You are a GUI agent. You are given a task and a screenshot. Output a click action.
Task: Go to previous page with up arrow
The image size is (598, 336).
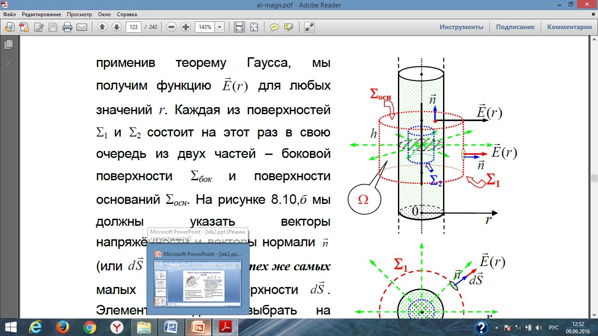pyautogui.click(x=102, y=27)
